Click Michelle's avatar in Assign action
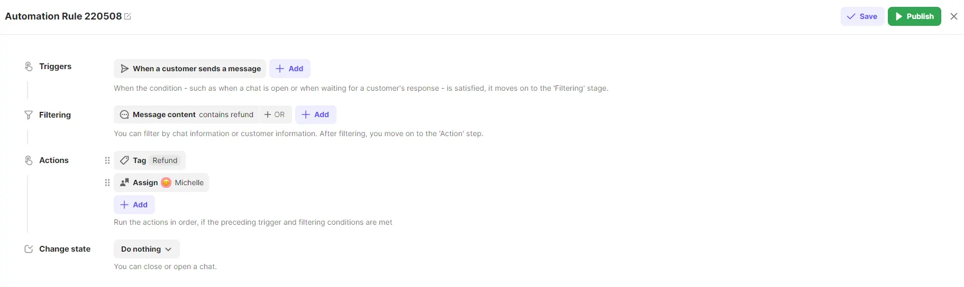 [x=166, y=183]
